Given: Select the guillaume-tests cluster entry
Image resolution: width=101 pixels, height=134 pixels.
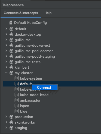Looking at the screenshot, I should [27, 62].
